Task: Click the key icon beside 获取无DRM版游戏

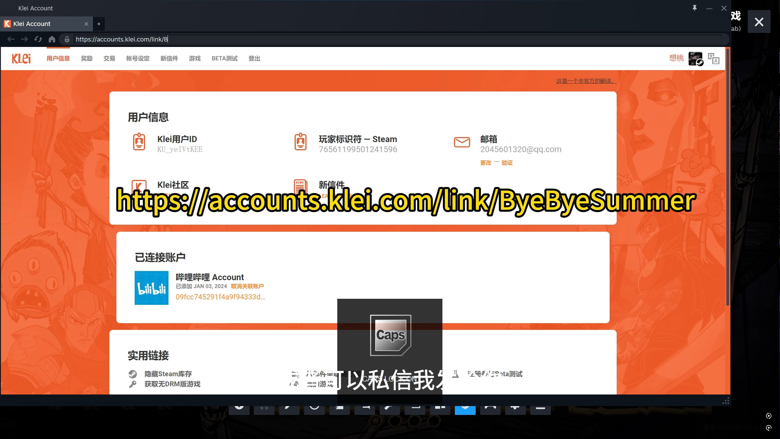Action: (133, 384)
